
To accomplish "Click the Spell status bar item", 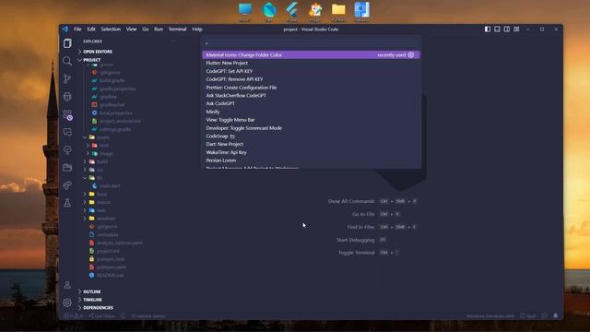I will click(x=528, y=315).
